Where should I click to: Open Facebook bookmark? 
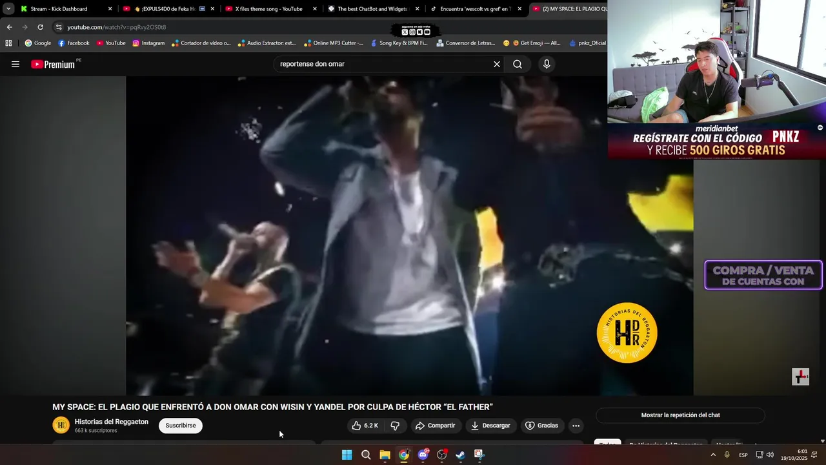click(x=74, y=43)
